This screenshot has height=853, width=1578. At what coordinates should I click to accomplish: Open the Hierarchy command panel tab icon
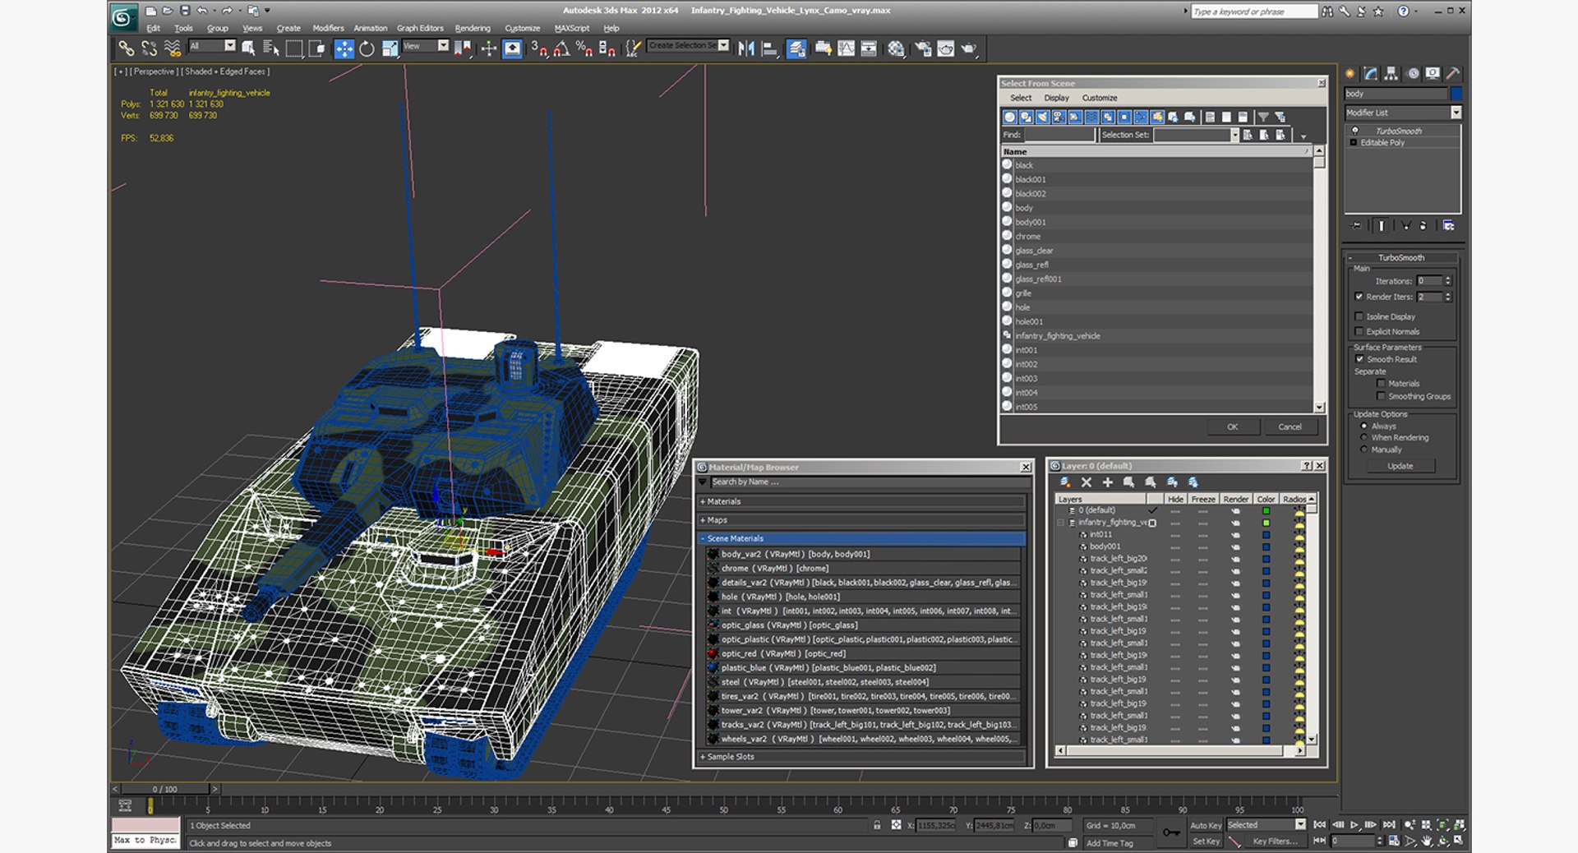tap(1391, 73)
